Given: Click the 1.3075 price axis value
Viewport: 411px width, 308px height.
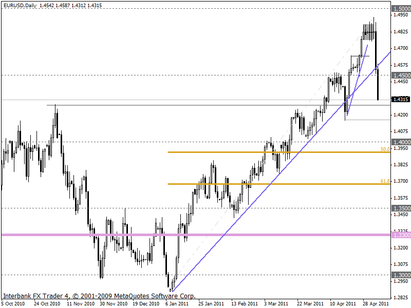Looking at the screenshot, I should [401, 264].
